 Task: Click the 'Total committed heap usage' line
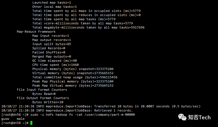(75, 77)
